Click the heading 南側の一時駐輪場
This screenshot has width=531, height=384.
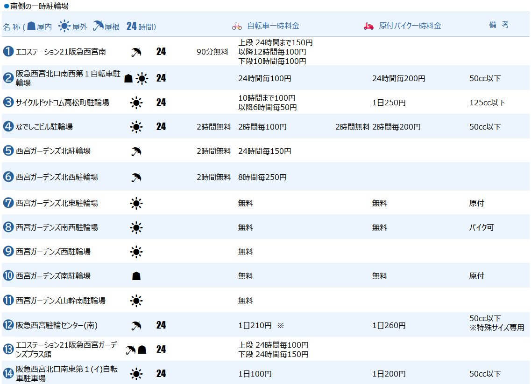pyautogui.click(x=39, y=6)
